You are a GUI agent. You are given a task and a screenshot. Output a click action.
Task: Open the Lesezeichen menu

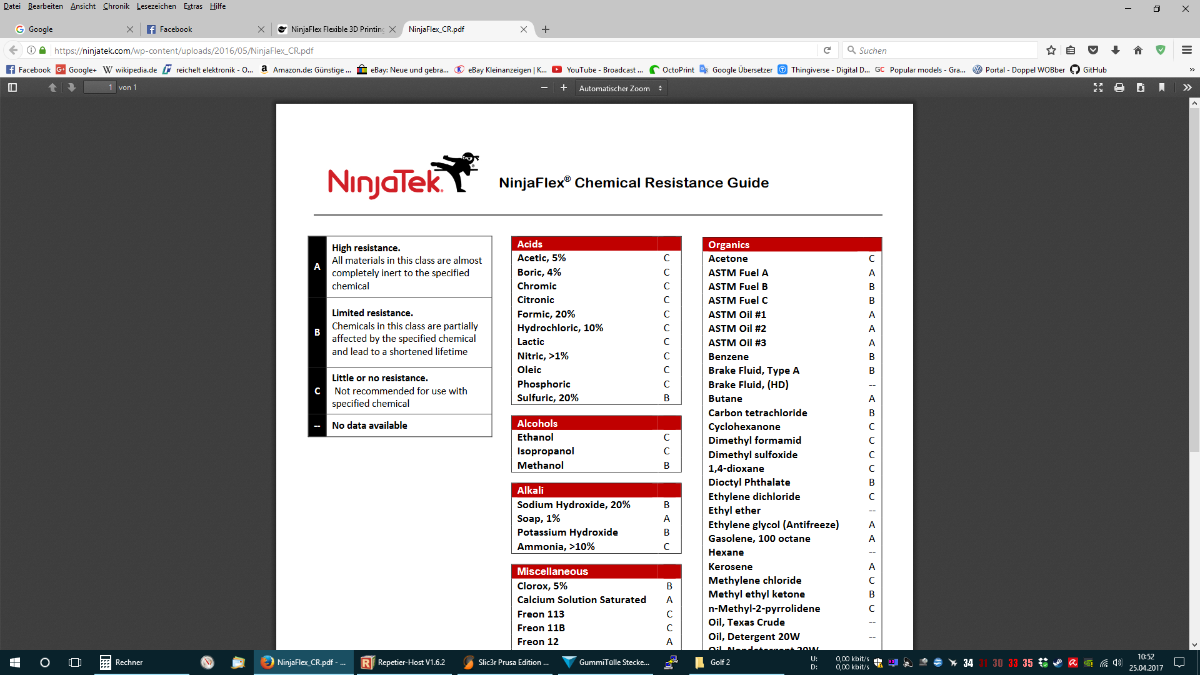[x=156, y=6]
